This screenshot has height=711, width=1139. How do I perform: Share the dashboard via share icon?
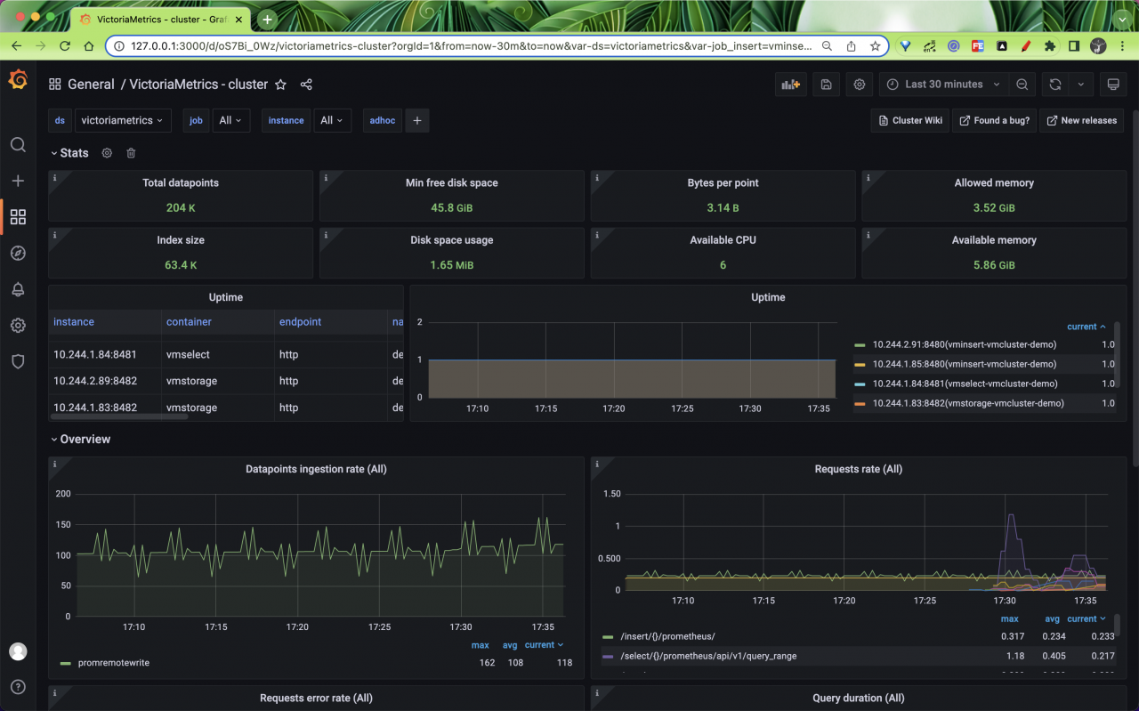pyautogui.click(x=306, y=84)
